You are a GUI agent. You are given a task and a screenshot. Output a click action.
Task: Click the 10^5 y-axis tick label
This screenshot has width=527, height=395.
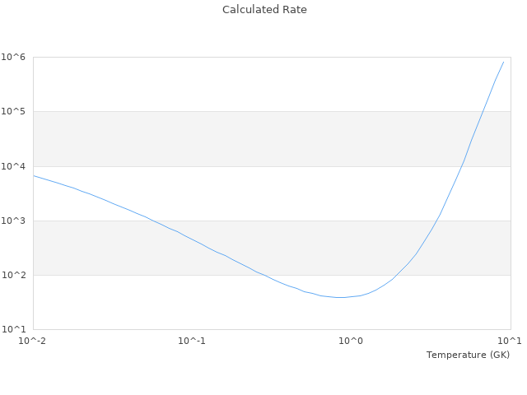coord(14,111)
